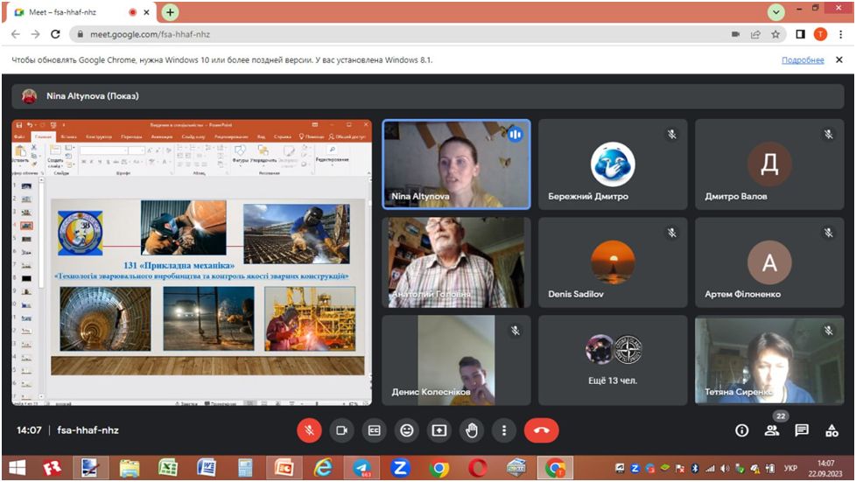
Task: Click the Бережний Дмитро avatar
Action: [x=613, y=164]
